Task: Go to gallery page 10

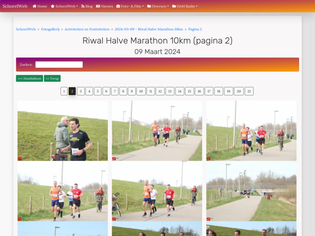Action: (141, 91)
